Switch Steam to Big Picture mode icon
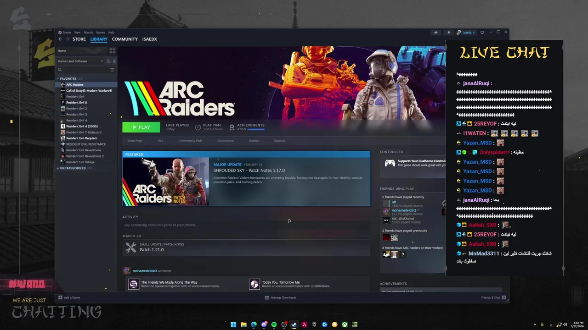 click(482, 33)
